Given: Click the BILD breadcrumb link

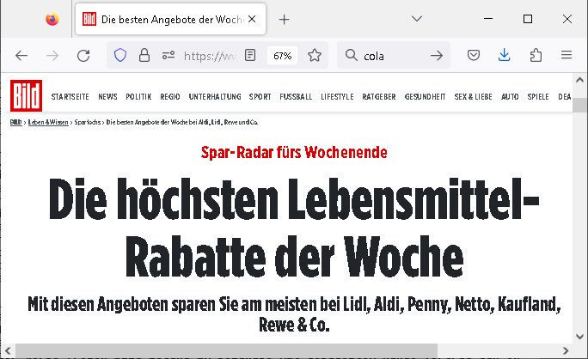Looking at the screenshot, I should point(15,122).
